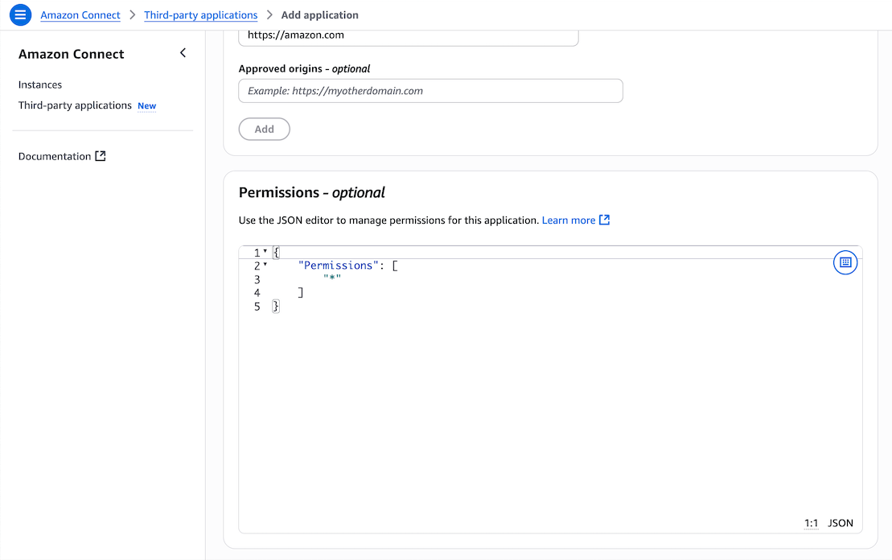This screenshot has width=892, height=560.
Task: Select the https://amazon.com URL field
Action: 408,35
